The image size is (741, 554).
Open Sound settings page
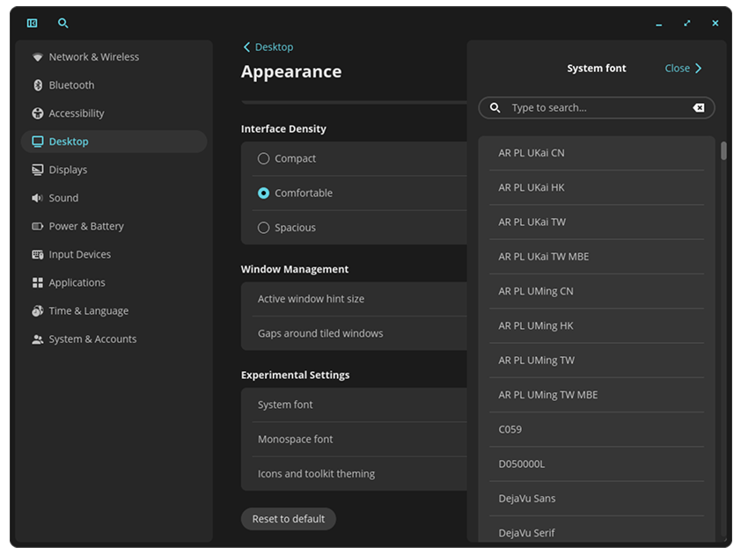coord(114,198)
